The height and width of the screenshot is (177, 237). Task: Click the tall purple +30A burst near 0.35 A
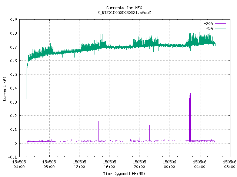pyautogui.click(x=190, y=117)
